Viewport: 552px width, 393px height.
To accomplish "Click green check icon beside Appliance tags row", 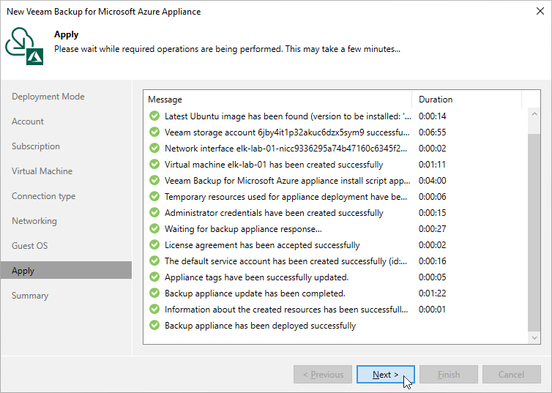I will coord(154,277).
